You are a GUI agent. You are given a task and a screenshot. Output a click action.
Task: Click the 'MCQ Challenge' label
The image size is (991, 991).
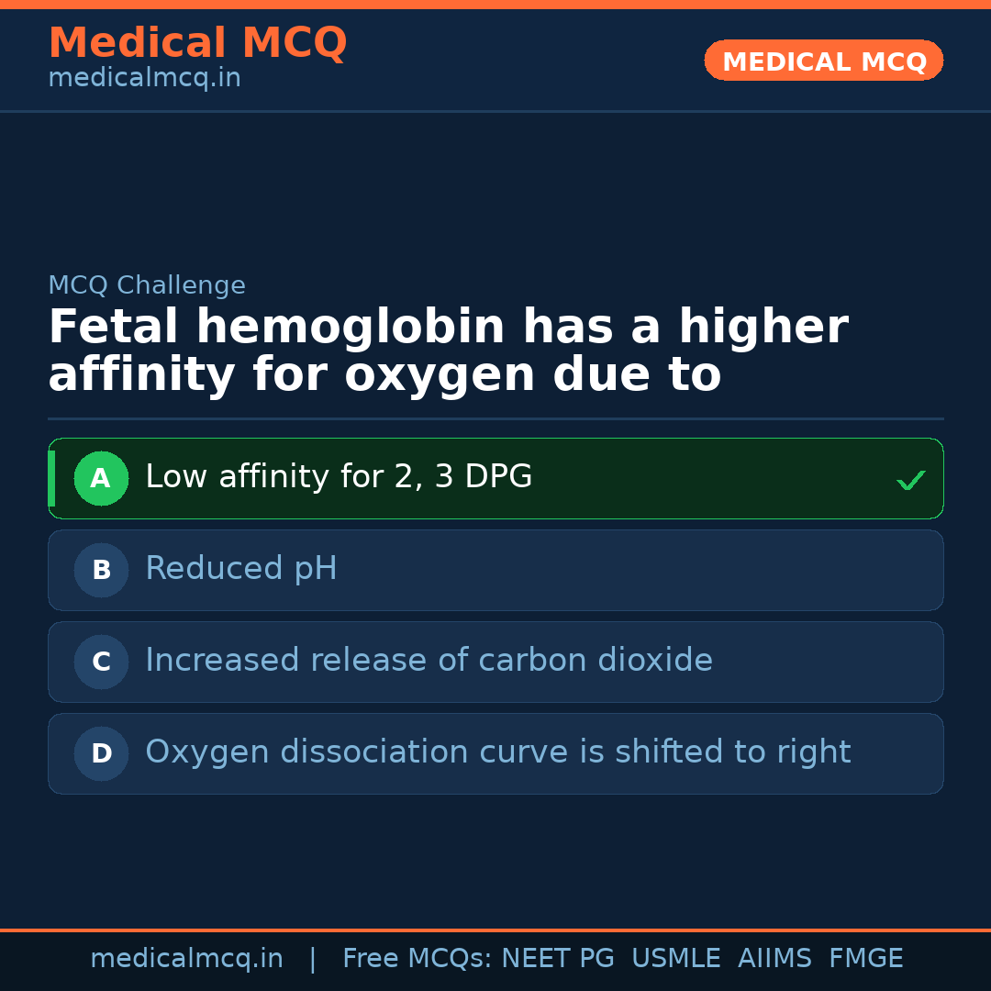coord(147,286)
